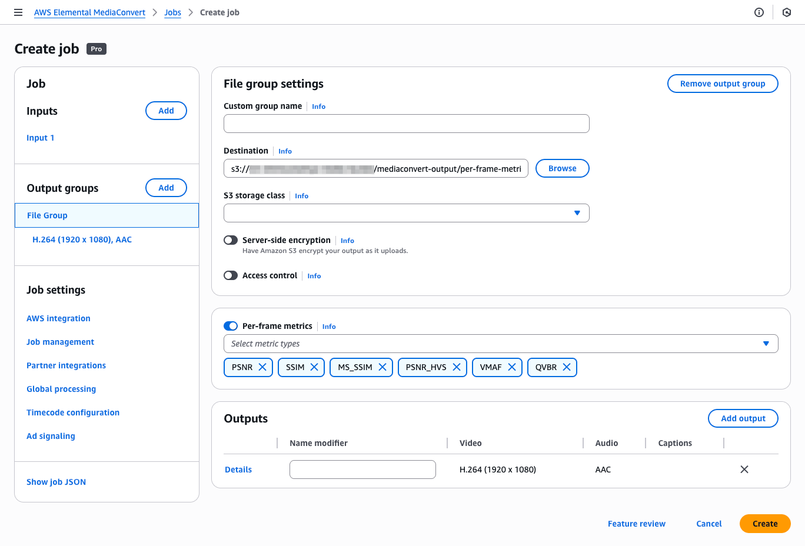Image resolution: width=805 pixels, height=546 pixels.
Task: Open the hamburger navigation menu
Action: [18, 12]
